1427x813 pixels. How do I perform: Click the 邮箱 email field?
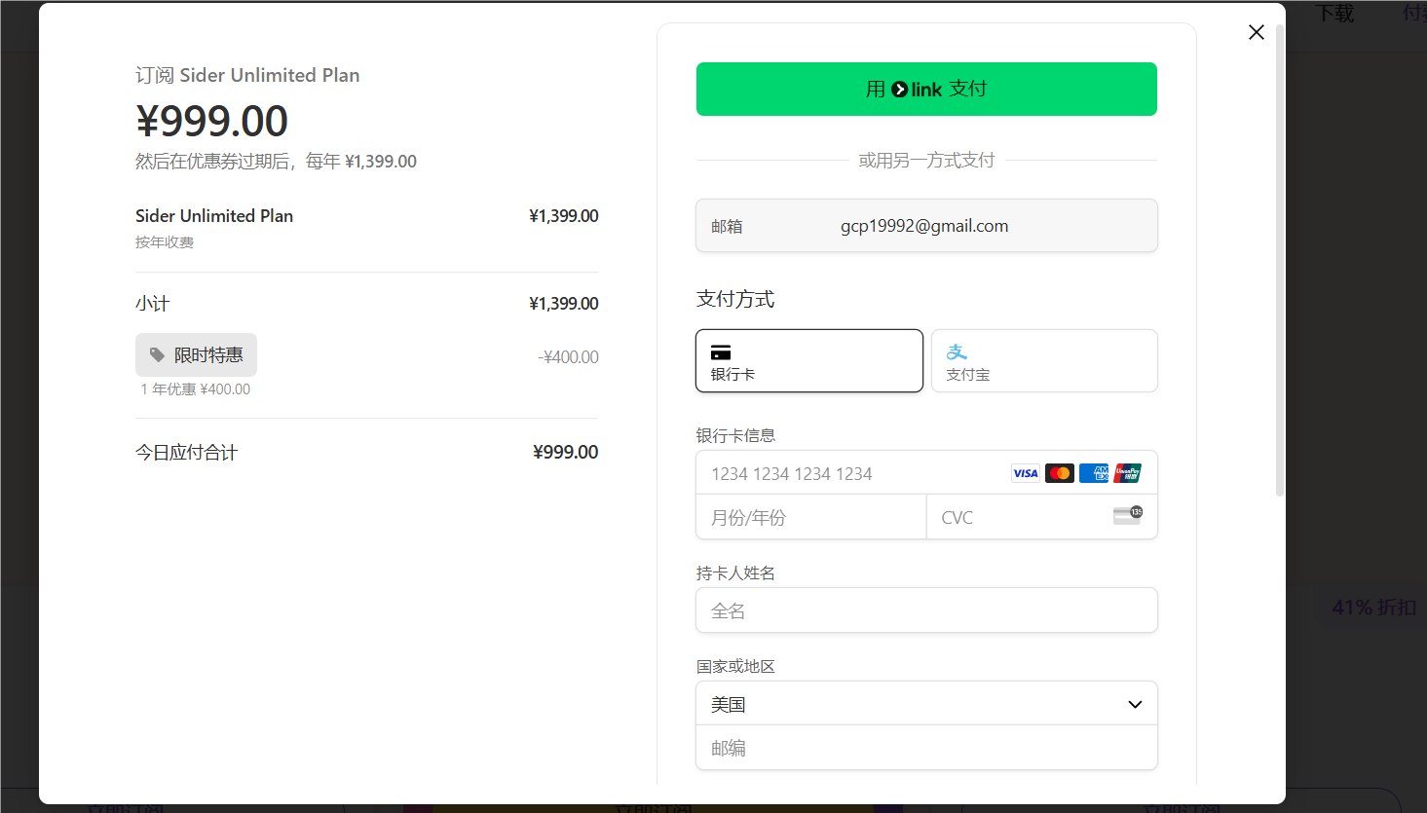pos(926,226)
